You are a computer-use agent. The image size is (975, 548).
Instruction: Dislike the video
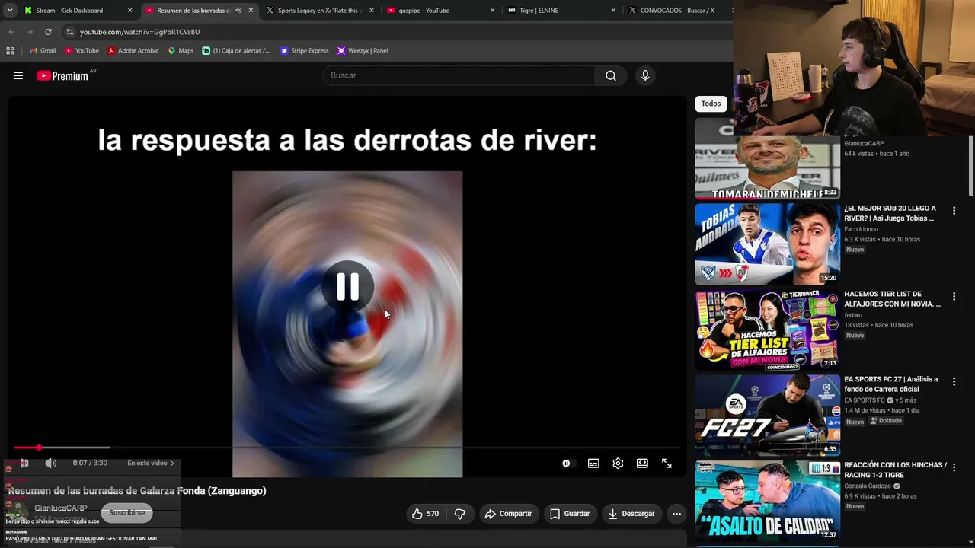[459, 514]
